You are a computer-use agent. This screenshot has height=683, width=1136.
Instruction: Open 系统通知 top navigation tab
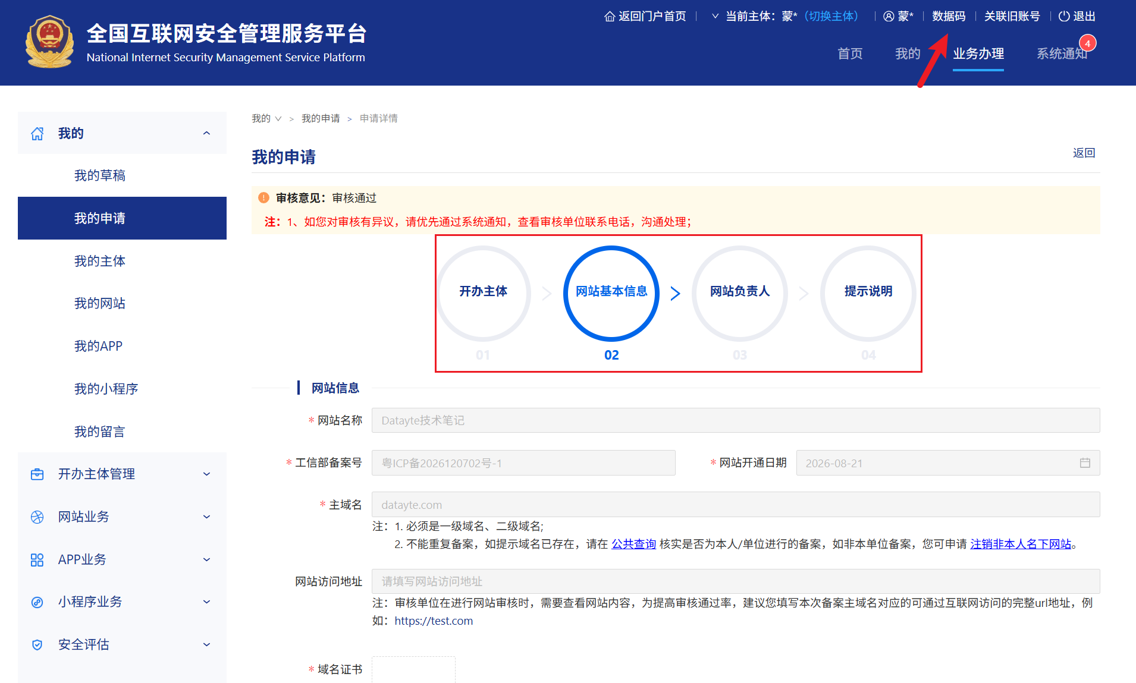point(1062,53)
